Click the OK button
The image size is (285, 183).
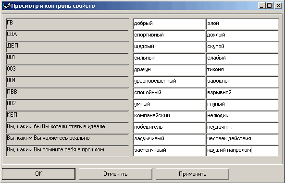point(39,174)
